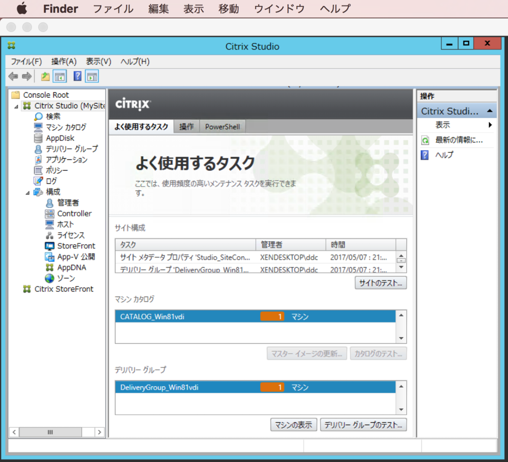Open 移動 menu in macOS menu bar
The width and height of the screenshot is (508, 462).
(x=229, y=8)
